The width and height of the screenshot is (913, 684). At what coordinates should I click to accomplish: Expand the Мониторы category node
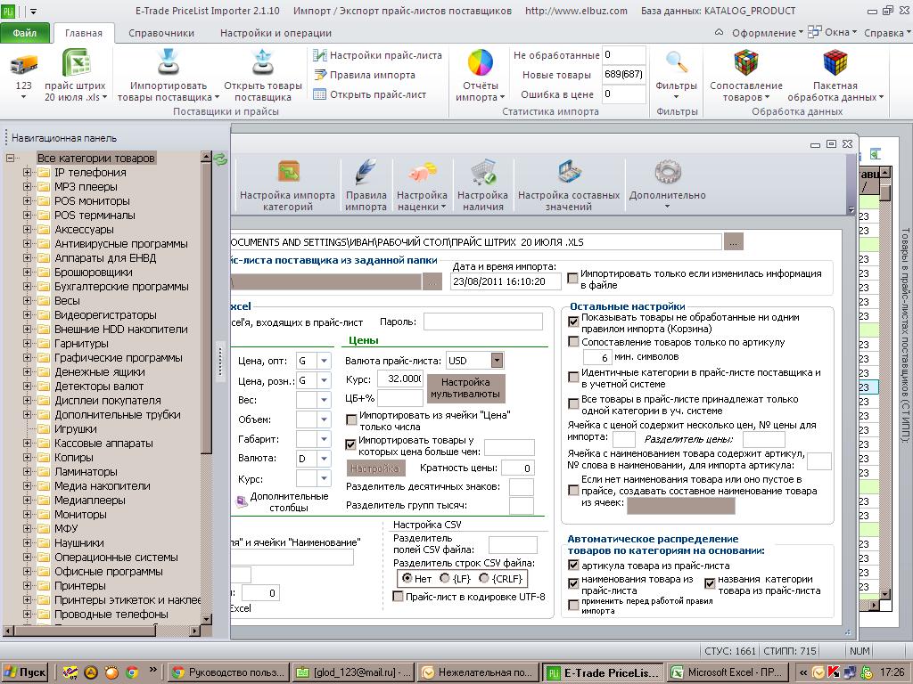coord(27,514)
